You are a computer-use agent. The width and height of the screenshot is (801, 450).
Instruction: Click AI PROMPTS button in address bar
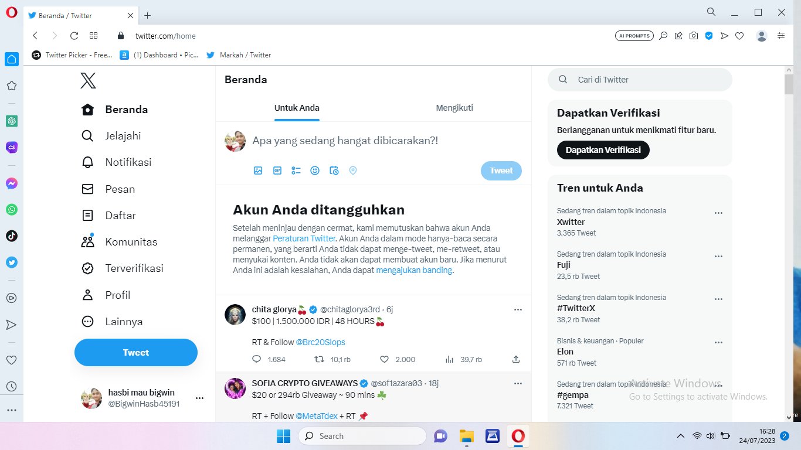tap(634, 36)
